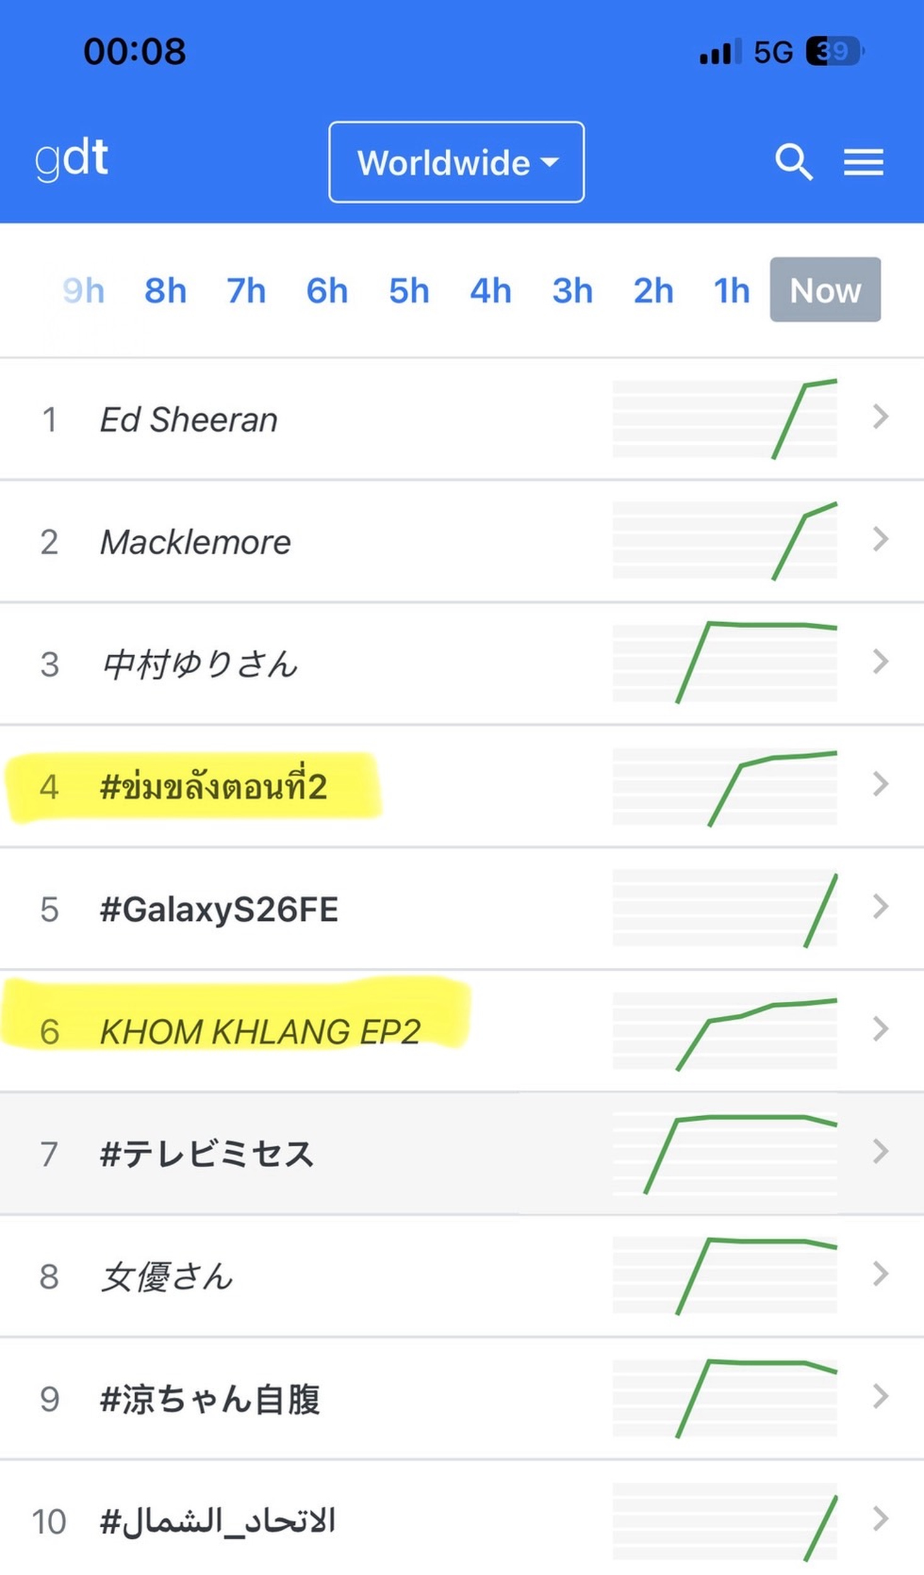This screenshot has width=924, height=1575.
Task: Select the 8h time tab
Action: (165, 290)
